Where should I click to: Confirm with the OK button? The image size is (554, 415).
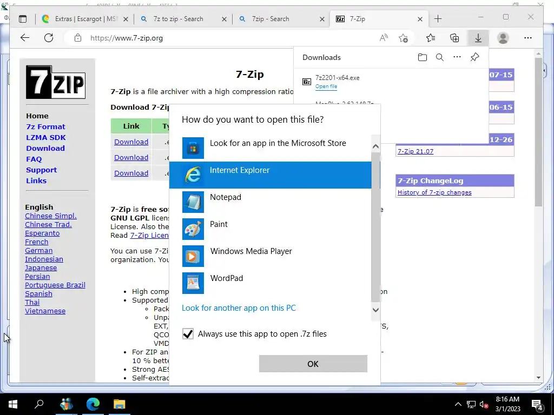[313, 364]
